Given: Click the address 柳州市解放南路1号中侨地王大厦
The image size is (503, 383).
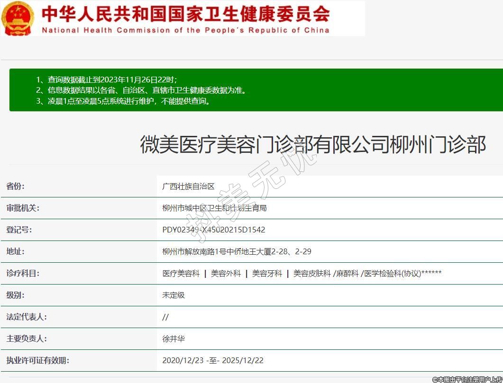Looking at the screenshot, I should [237, 251].
